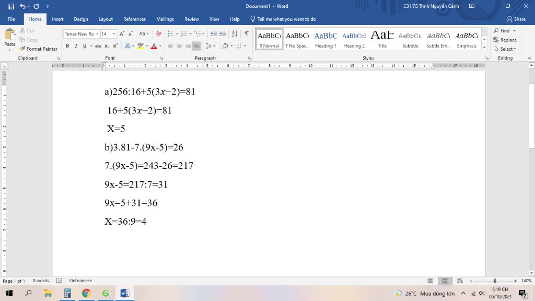Toggle strikethrough formatting
The height and width of the screenshot is (301, 535).
(x=98, y=46)
